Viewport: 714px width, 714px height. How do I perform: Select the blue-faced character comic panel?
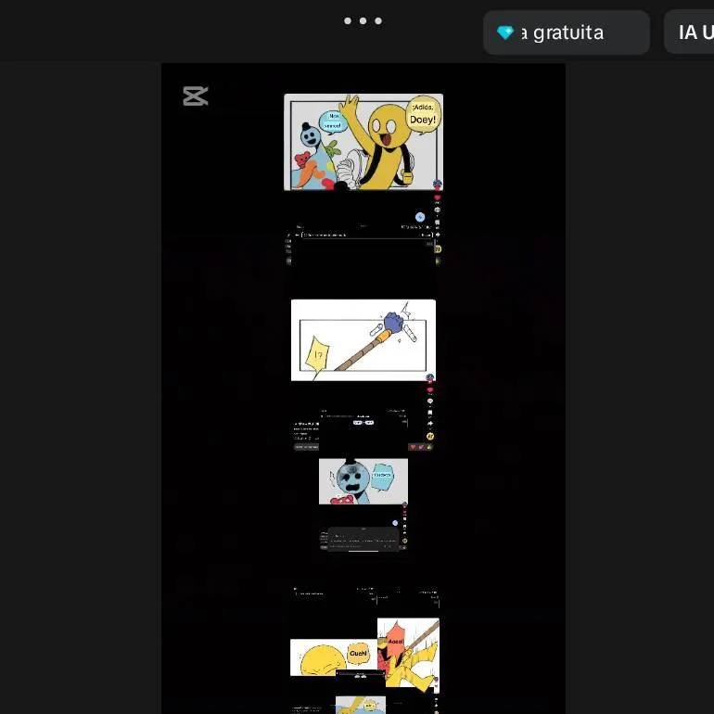pos(363,481)
